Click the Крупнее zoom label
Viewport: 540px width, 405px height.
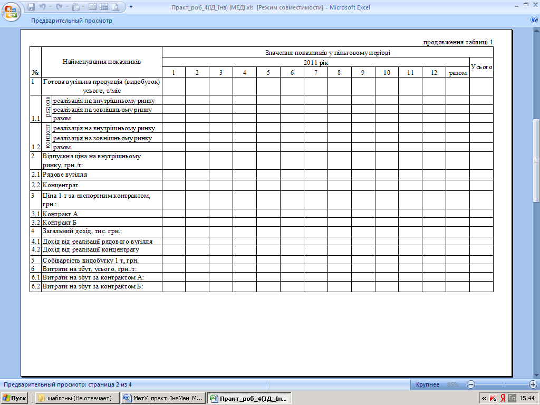click(427, 384)
